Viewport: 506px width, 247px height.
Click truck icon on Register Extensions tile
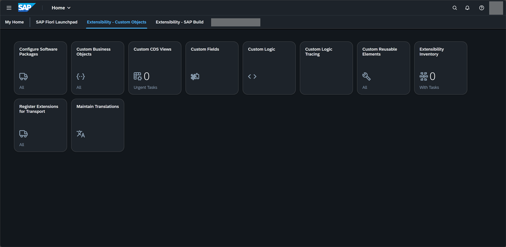(x=23, y=134)
